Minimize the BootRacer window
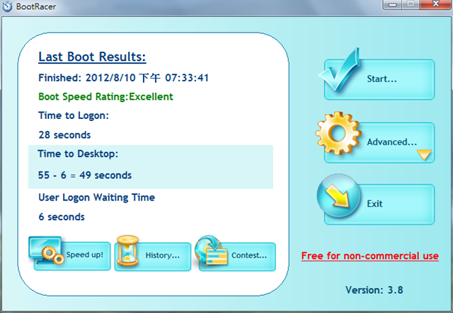The width and height of the screenshot is (453, 313). click(392, 4)
